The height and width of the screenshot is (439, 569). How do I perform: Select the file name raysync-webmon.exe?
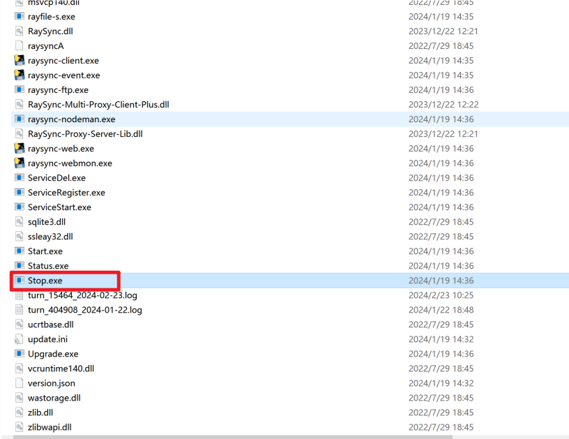click(x=70, y=163)
